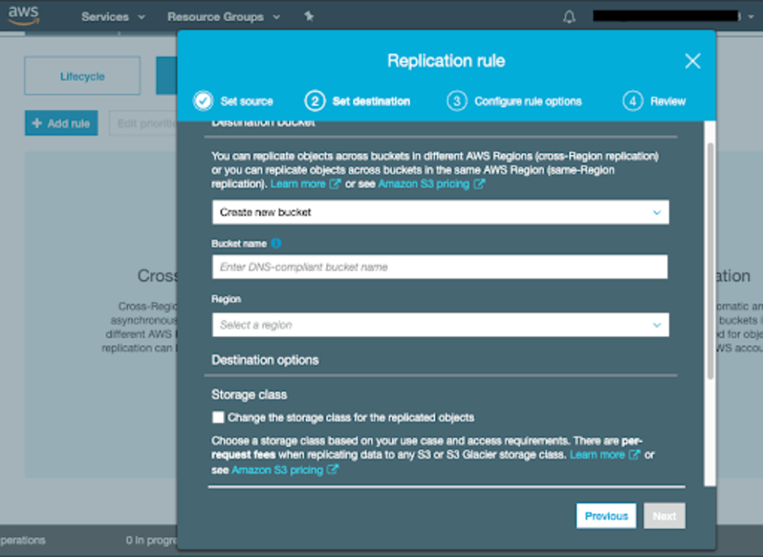Click the Bucket name info icon

tap(276, 243)
